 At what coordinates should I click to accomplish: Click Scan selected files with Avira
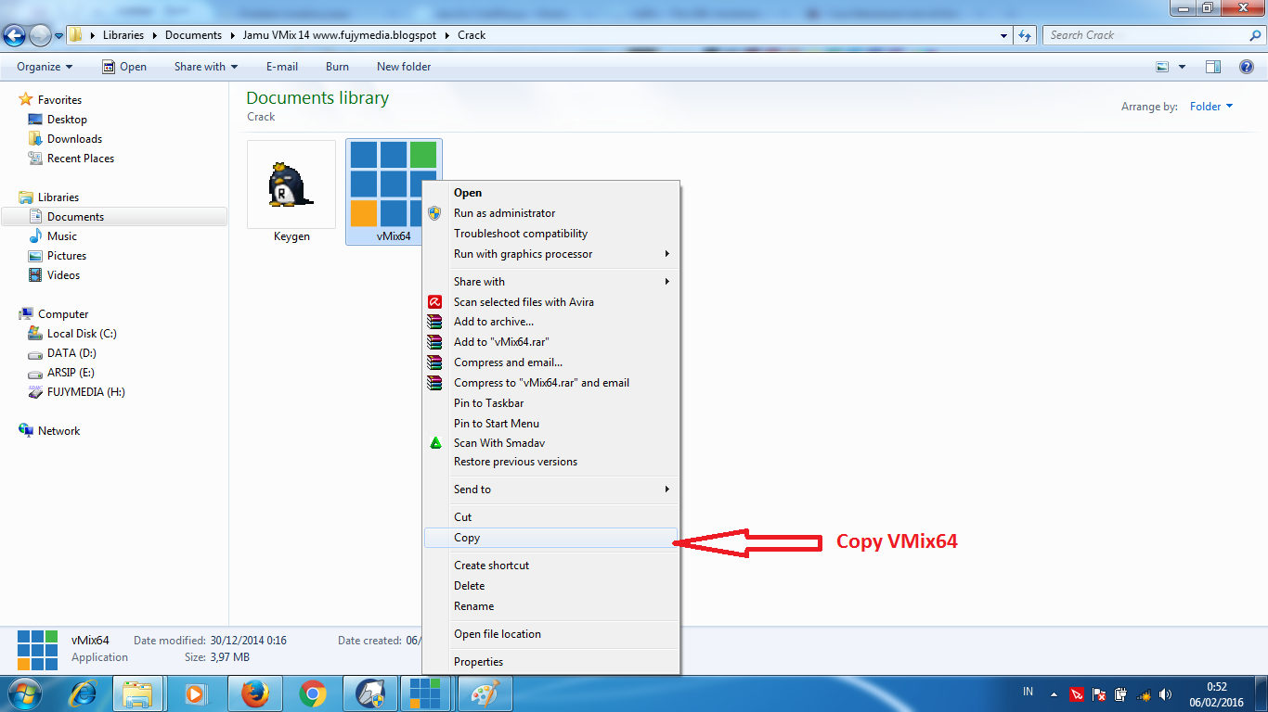(x=551, y=302)
